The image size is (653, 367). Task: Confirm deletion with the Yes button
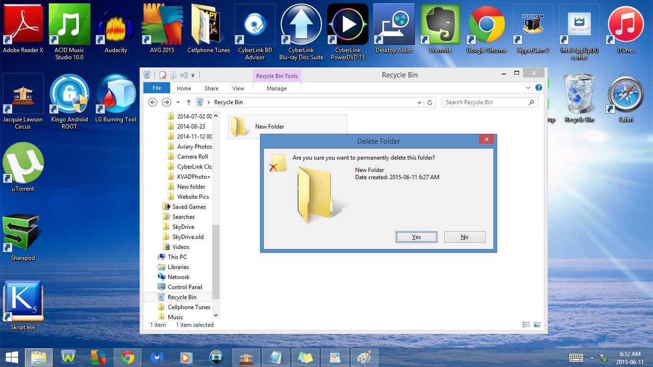coord(416,237)
